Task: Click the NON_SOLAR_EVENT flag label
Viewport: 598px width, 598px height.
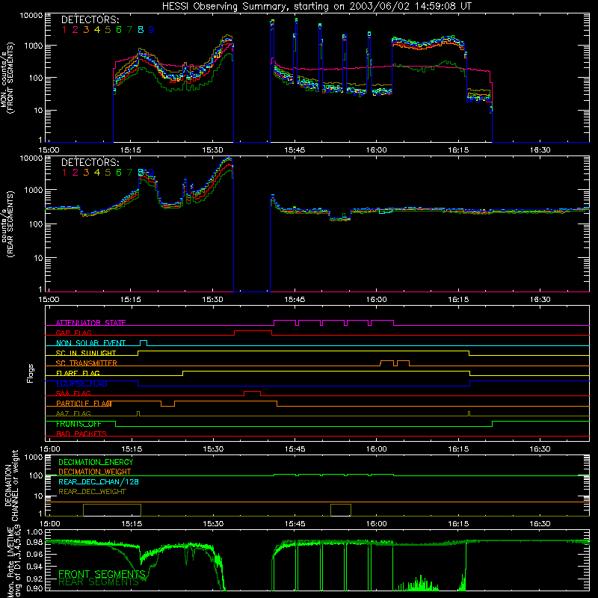Action: 90,343
